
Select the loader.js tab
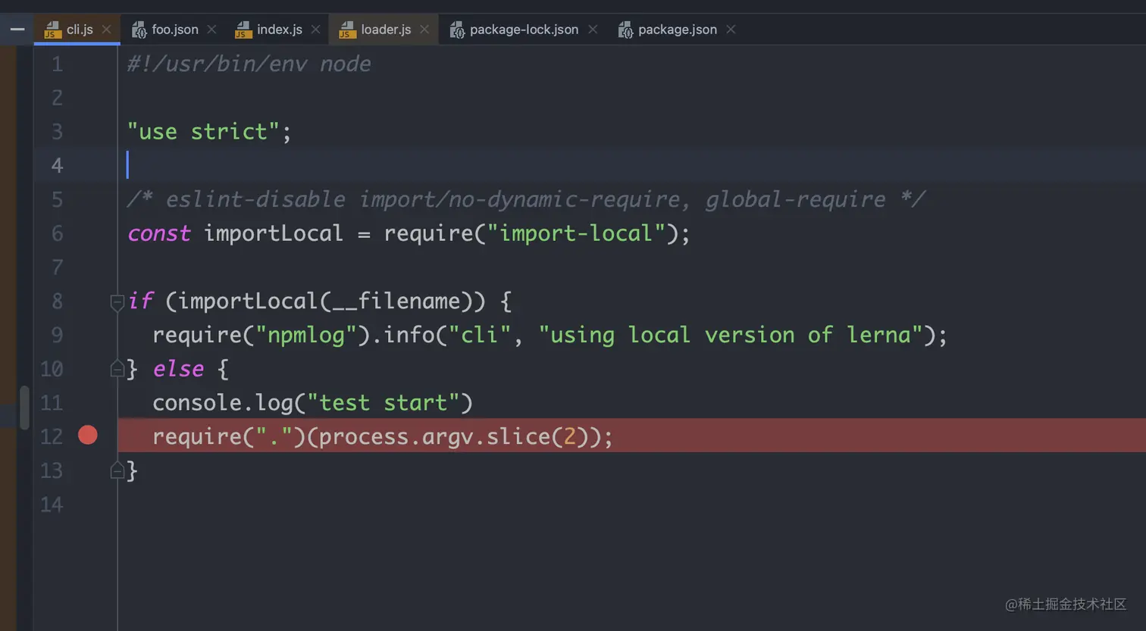(385, 30)
